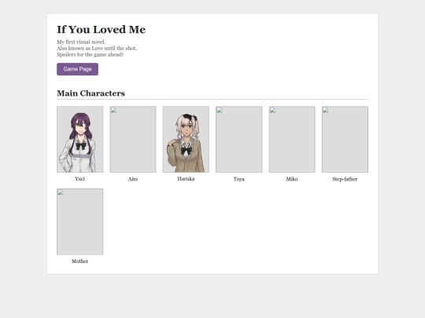Click the name label 'Aito'
This screenshot has height=318, width=425.
(133, 179)
